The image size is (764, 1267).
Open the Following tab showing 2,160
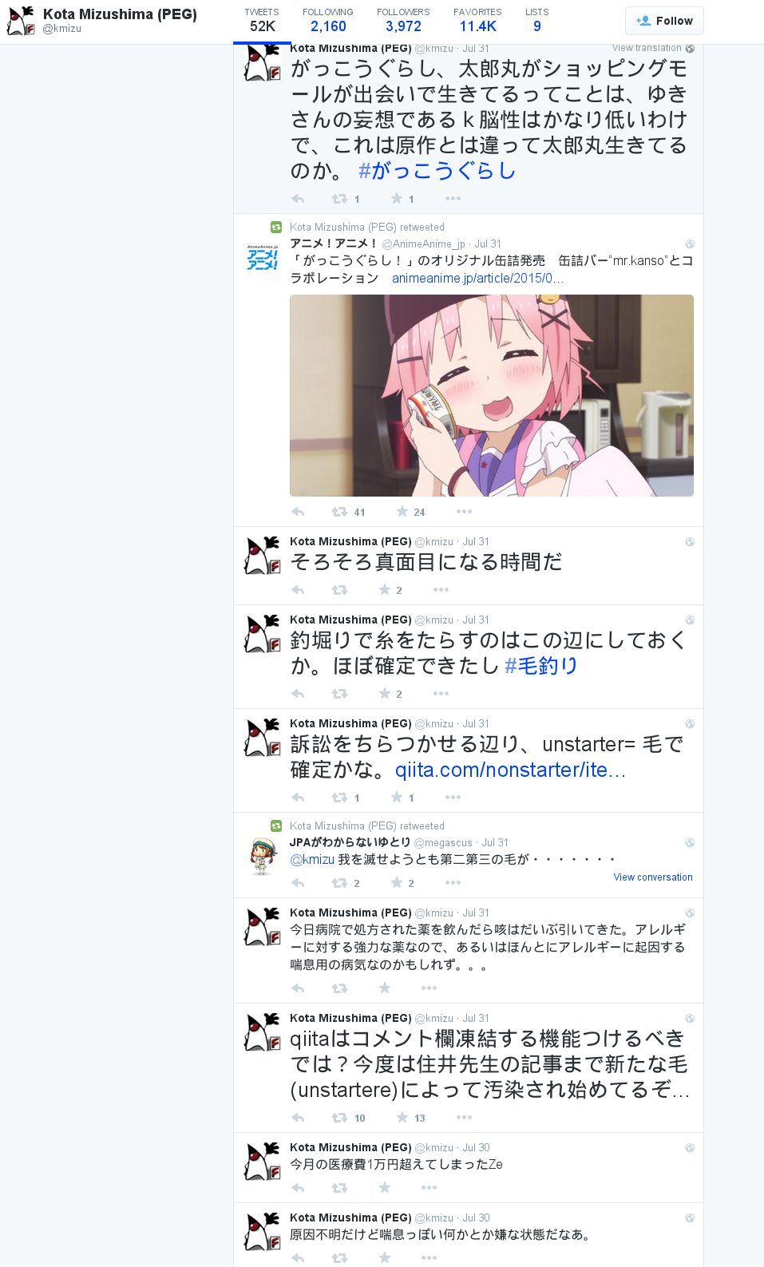point(328,21)
